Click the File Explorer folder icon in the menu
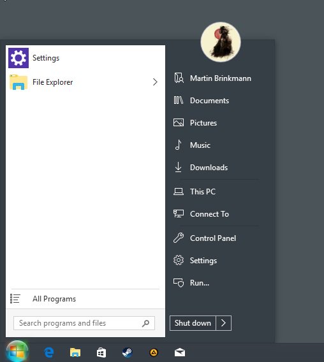This screenshot has height=362, width=324. 18,82
